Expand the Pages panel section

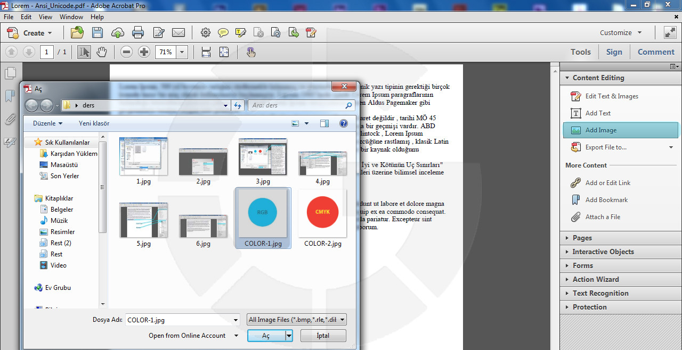pyautogui.click(x=620, y=238)
